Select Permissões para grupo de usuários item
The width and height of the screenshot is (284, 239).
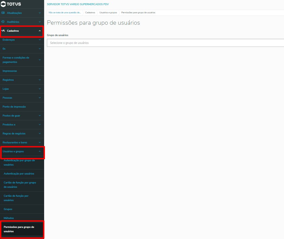point(22,229)
